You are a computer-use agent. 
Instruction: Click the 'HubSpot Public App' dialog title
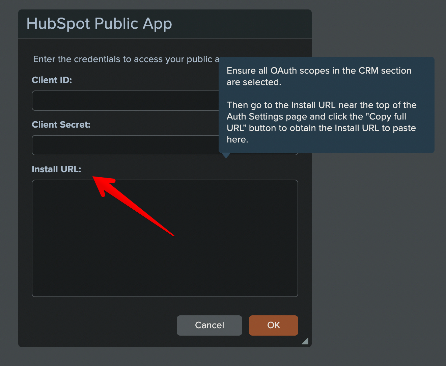(x=99, y=24)
